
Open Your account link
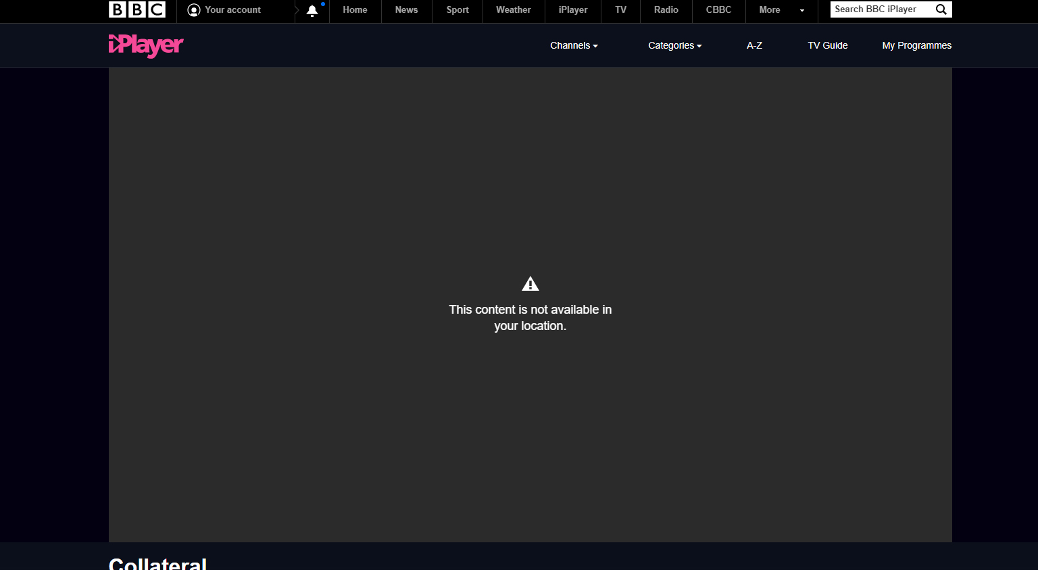[232, 10]
